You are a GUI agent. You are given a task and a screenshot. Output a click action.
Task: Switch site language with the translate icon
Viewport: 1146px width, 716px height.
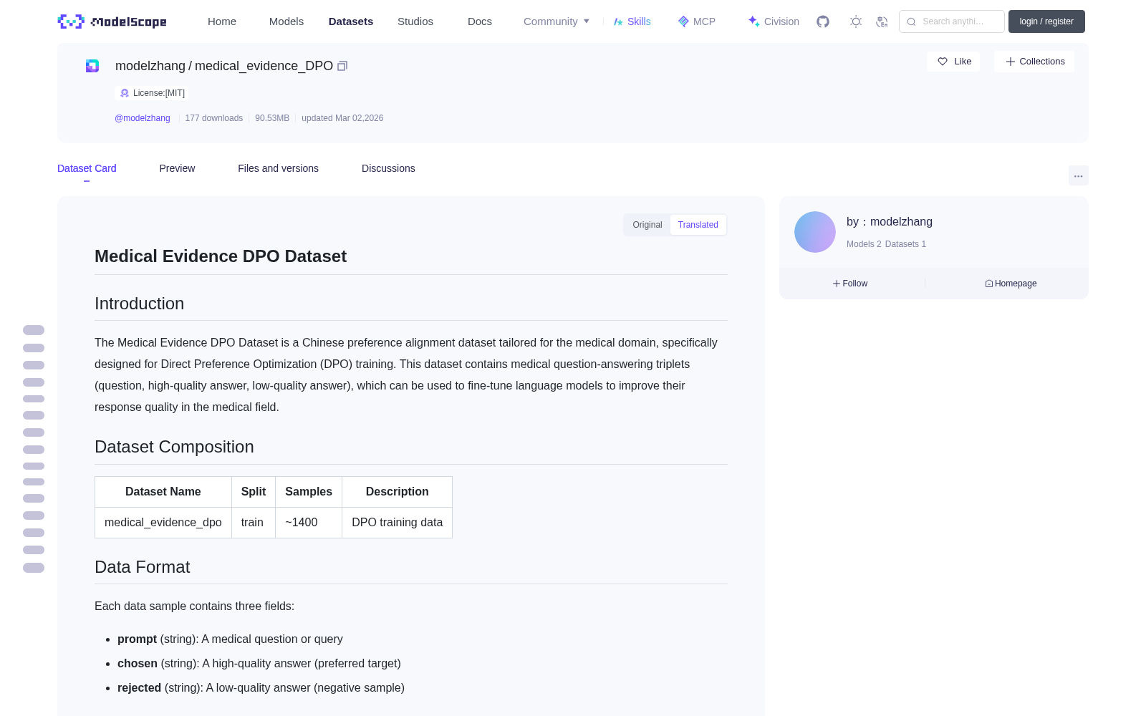click(882, 21)
